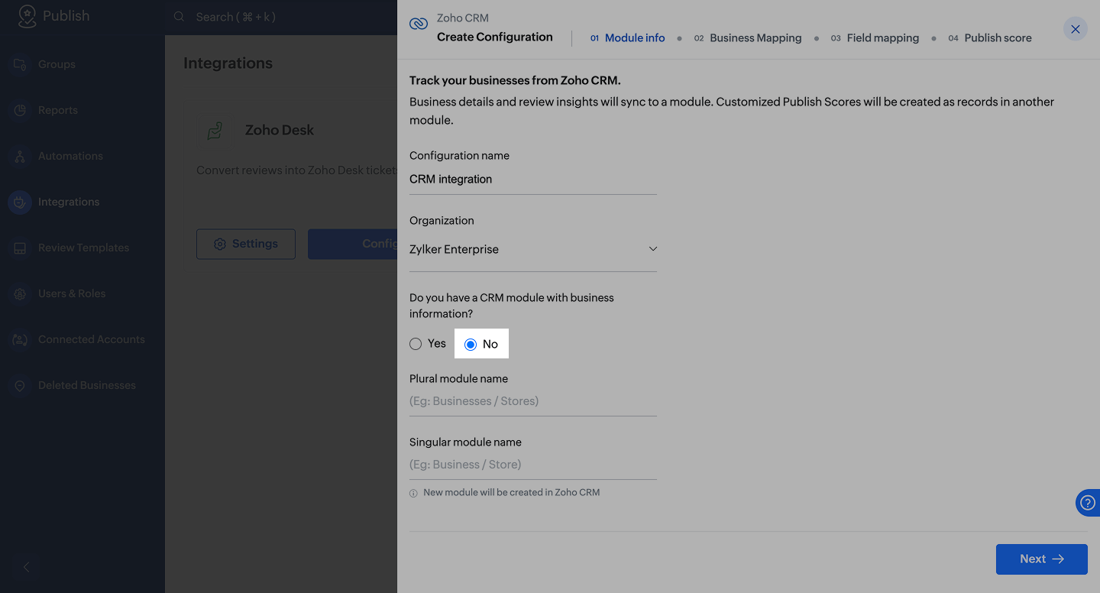This screenshot has height=593, width=1100.
Task: Open Connected Accounts in the sidebar
Action: tap(92, 339)
